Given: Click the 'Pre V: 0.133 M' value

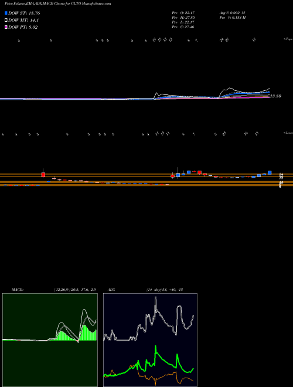Looking at the screenshot, I should tap(232, 18).
